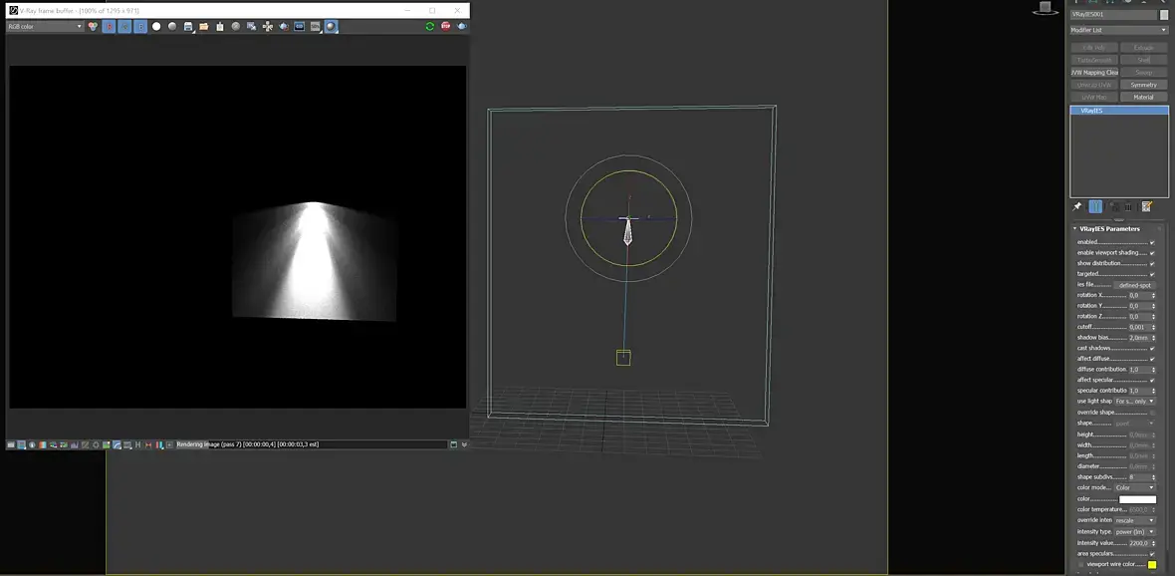Click make unique icon in the modifier stack
This screenshot has width=1175, height=576.
1114,206
